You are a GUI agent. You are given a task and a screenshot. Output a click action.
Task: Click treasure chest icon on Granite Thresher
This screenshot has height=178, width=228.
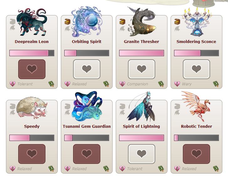click(x=122, y=22)
